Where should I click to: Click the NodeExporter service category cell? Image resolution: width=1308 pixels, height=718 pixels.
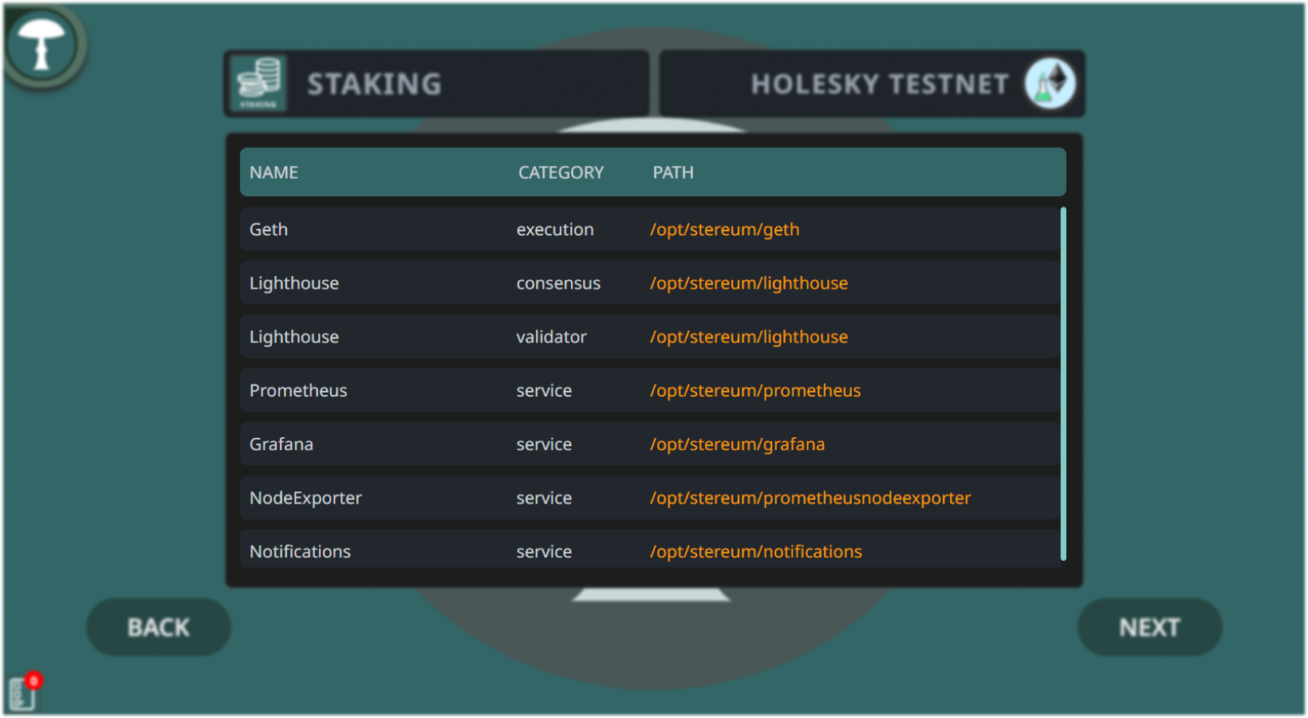(x=544, y=498)
